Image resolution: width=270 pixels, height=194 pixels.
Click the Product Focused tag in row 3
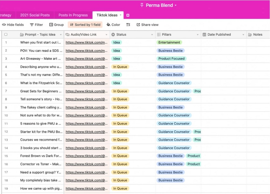click(x=172, y=59)
